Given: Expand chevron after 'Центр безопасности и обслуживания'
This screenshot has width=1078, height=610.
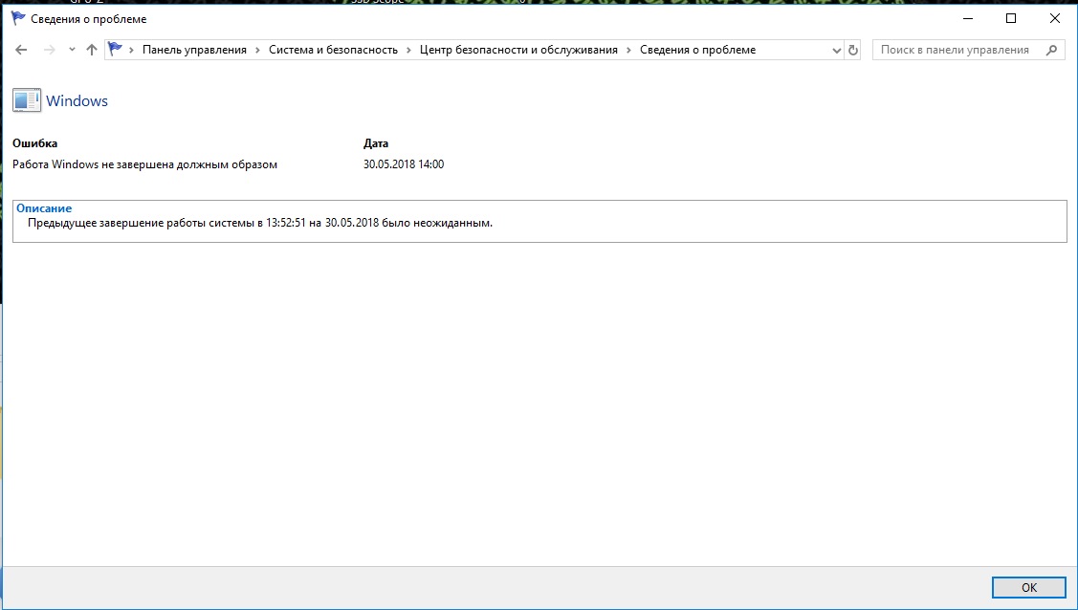Looking at the screenshot, I should [x=628, y=50].
